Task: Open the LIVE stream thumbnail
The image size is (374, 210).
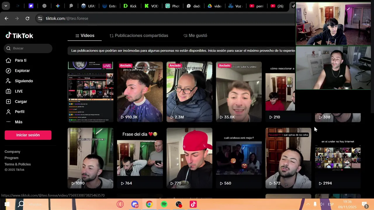Action: click(x=91, y=92)
